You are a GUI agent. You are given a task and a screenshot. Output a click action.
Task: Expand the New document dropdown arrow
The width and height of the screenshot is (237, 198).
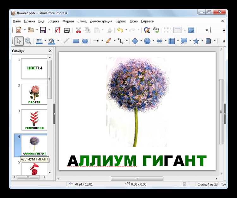25,30
